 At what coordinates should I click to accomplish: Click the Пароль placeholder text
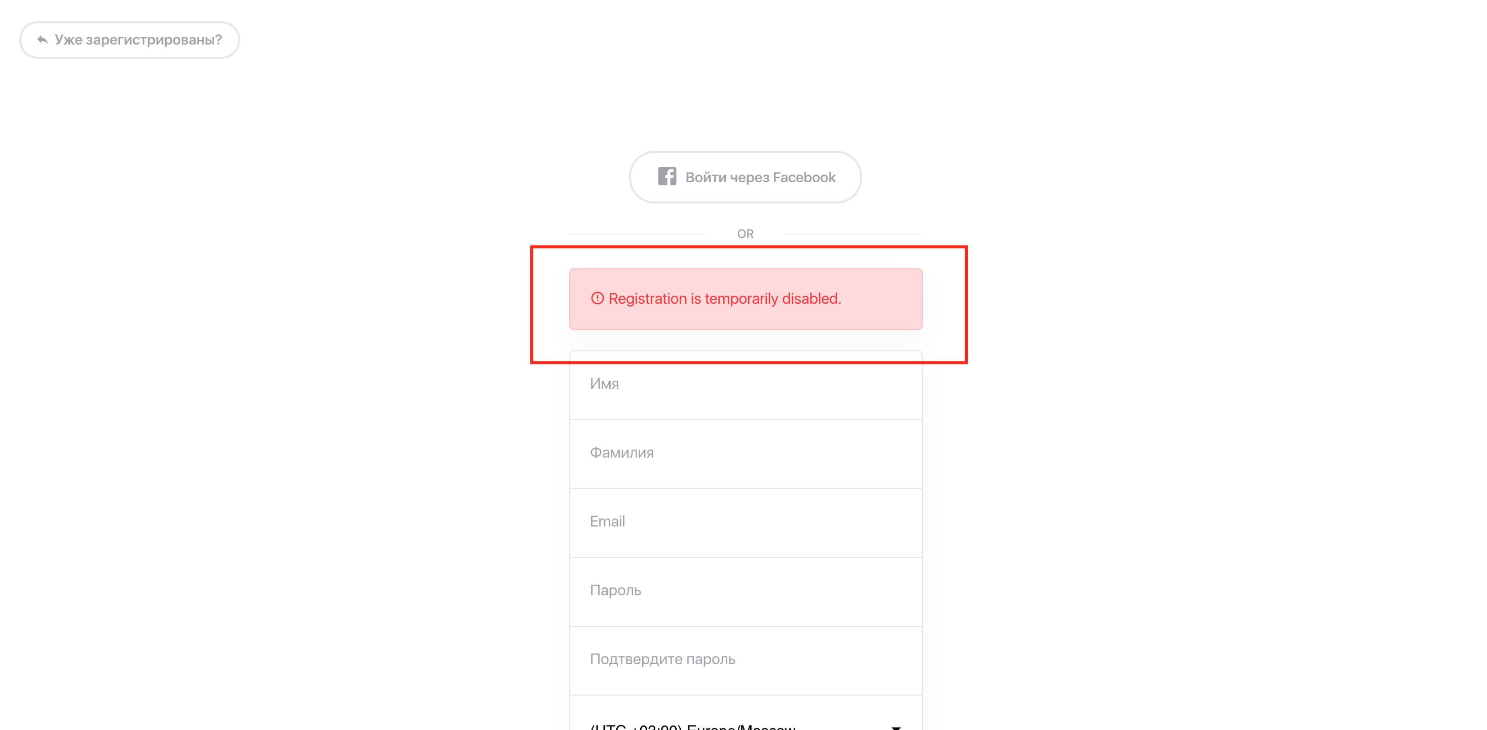(x=615, y=590)
